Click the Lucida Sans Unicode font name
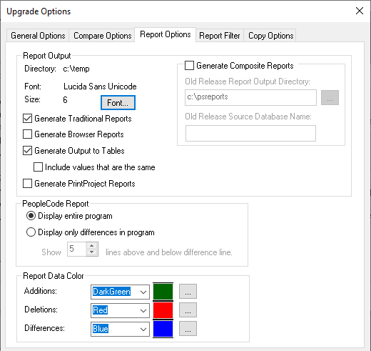 coord(100,86)
